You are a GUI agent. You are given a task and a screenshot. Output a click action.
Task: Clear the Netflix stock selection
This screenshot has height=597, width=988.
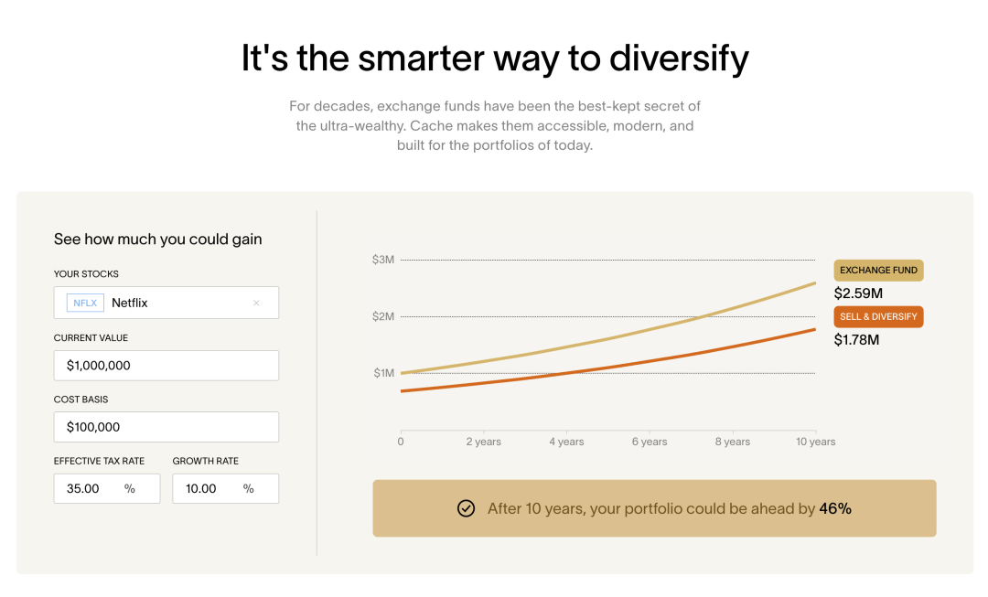pos(256,303)
